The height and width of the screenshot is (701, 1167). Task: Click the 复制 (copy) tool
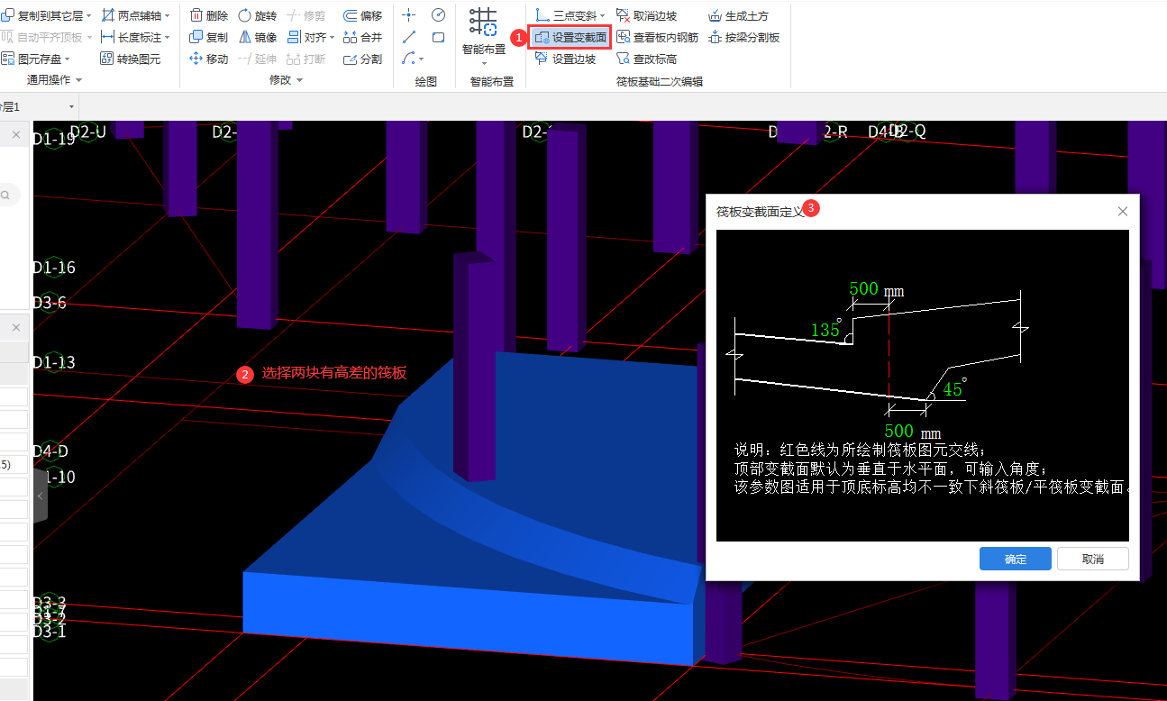coord(209,37)
